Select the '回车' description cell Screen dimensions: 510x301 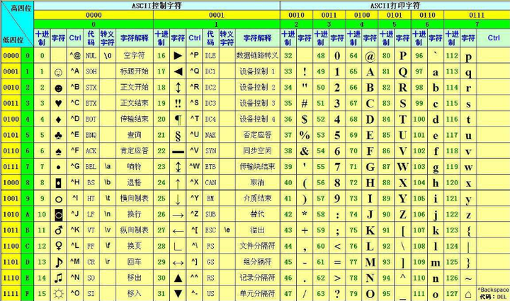[x=135, y=262]
